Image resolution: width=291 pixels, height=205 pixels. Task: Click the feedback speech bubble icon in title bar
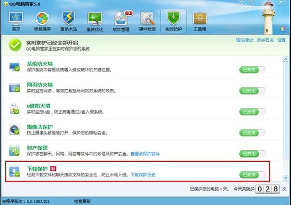pos(242,2)
